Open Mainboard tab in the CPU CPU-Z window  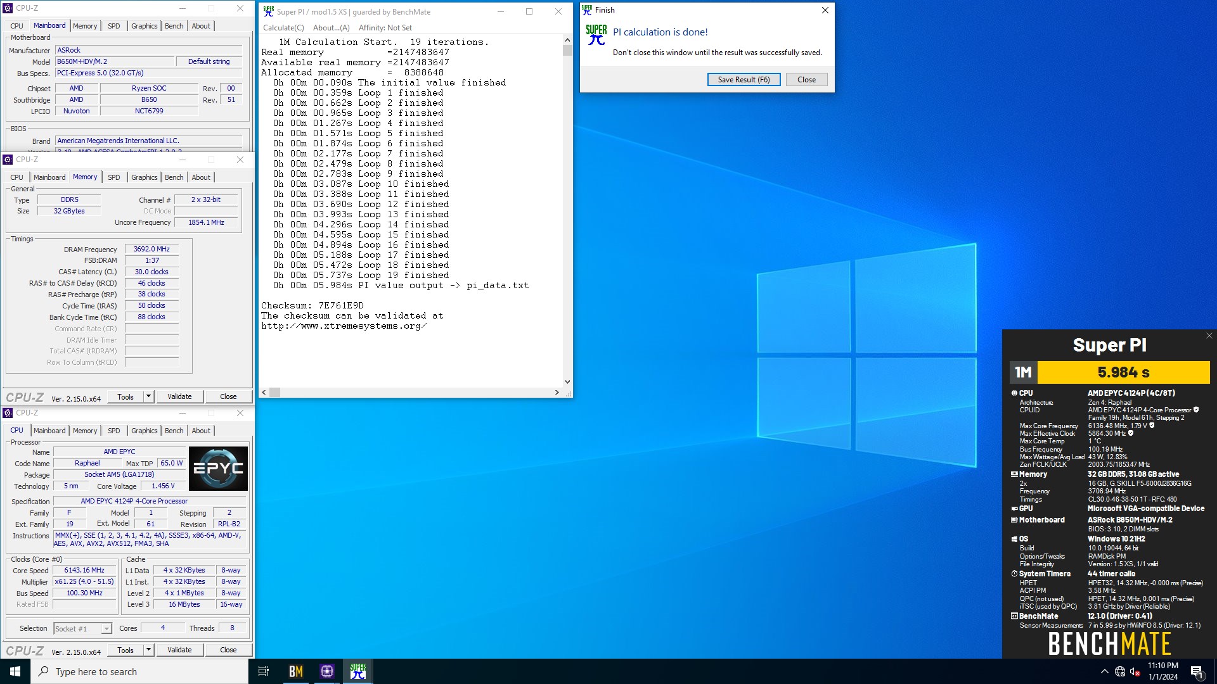(x=49, y=431)
